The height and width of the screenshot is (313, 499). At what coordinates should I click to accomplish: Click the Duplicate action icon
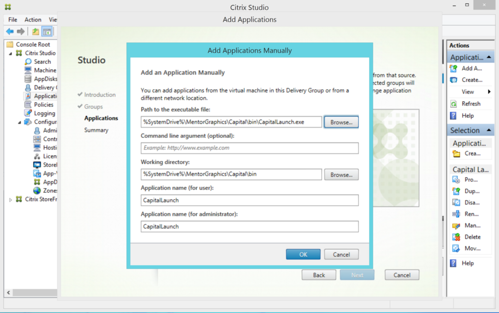coord(456,191)
